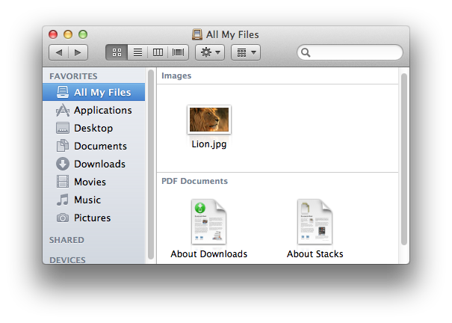Click the Applications sidebar icon
The height and width of the screenshot is (323, 452).
(63, 110)
